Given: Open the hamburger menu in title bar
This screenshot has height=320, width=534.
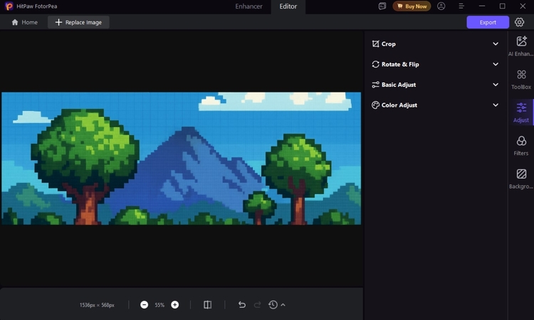Looking at the screenshot, I should (461, 6).
